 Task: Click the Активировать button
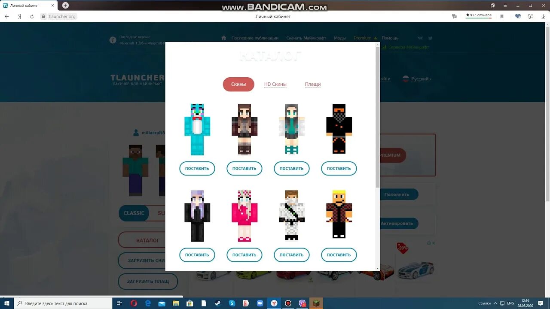tap(399, 223)
